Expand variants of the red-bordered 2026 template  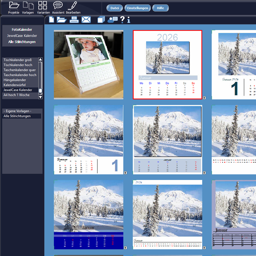tap(204, 98)
